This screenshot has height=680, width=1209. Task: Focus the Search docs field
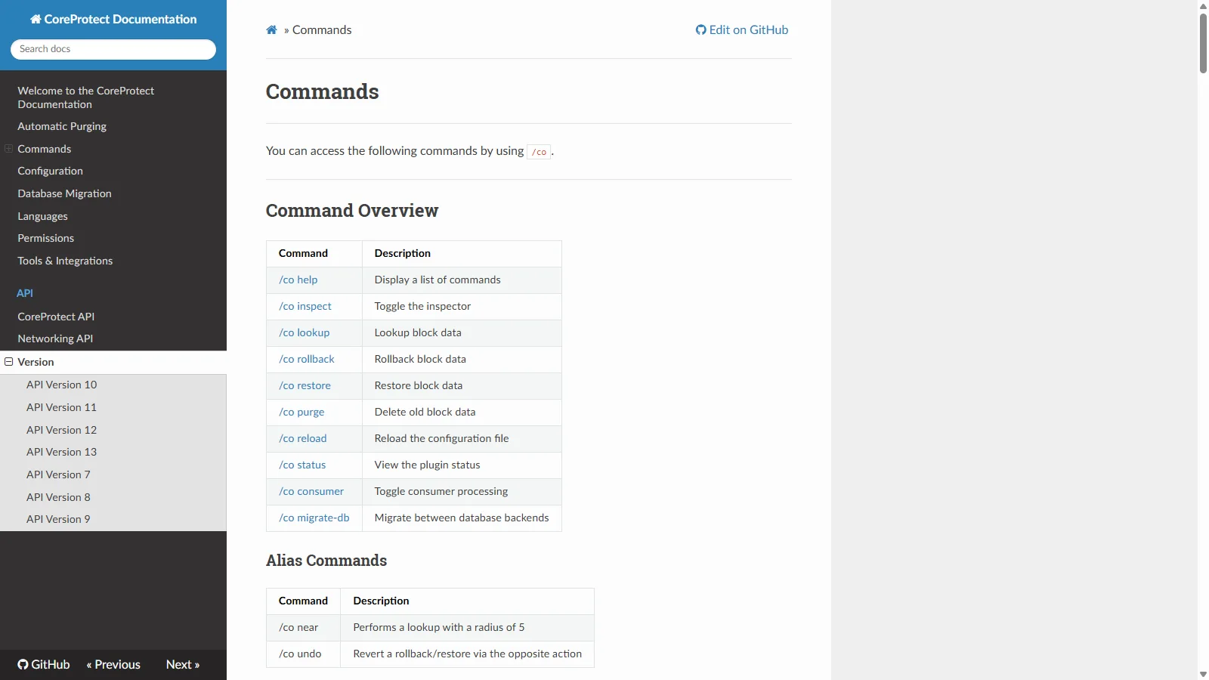point(113,49)
